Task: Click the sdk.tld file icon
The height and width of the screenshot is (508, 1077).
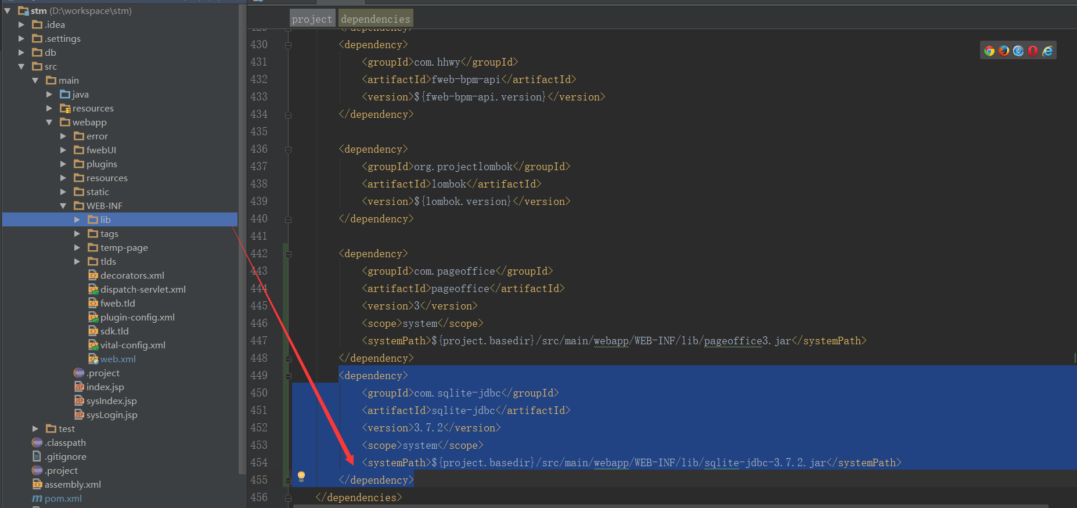Action: coord(93,331)
